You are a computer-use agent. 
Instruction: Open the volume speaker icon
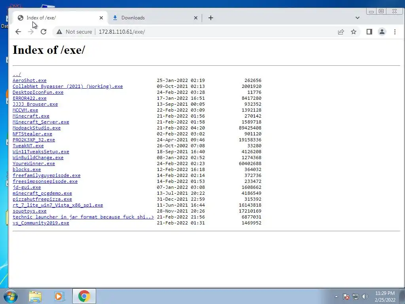click(365, 296)
